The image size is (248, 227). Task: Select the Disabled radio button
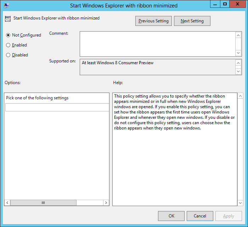[9, 55]
